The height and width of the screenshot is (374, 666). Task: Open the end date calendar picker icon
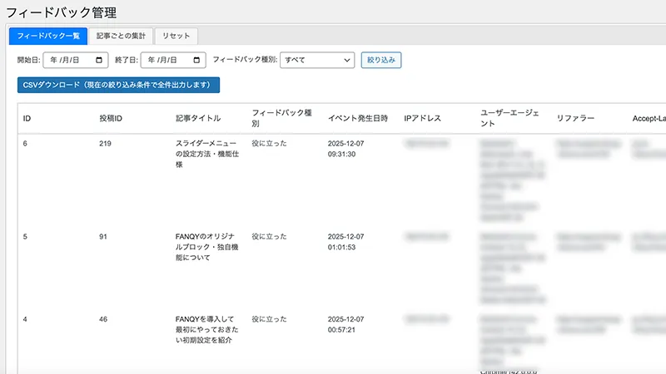click(196, 60)
